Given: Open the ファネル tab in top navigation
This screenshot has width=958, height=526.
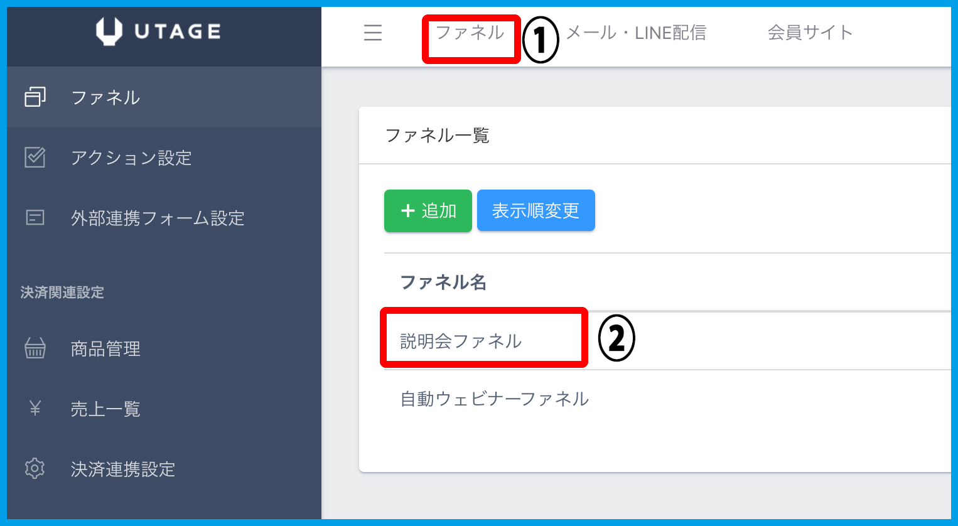Looking at the screenshot, I should [x=470, y=33].
